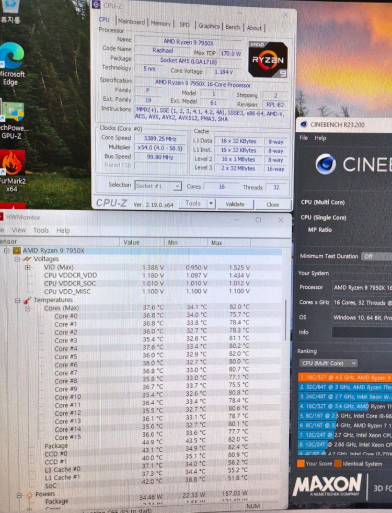Open FurMark2 x64 desktop icon
The width and height of the screenshot is (392, 513).
12,171
